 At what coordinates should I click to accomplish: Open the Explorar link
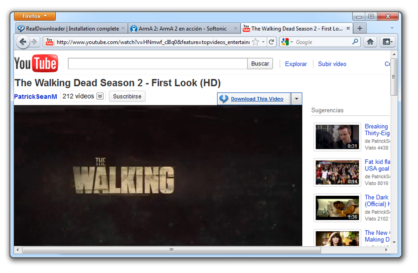point(296,64)
